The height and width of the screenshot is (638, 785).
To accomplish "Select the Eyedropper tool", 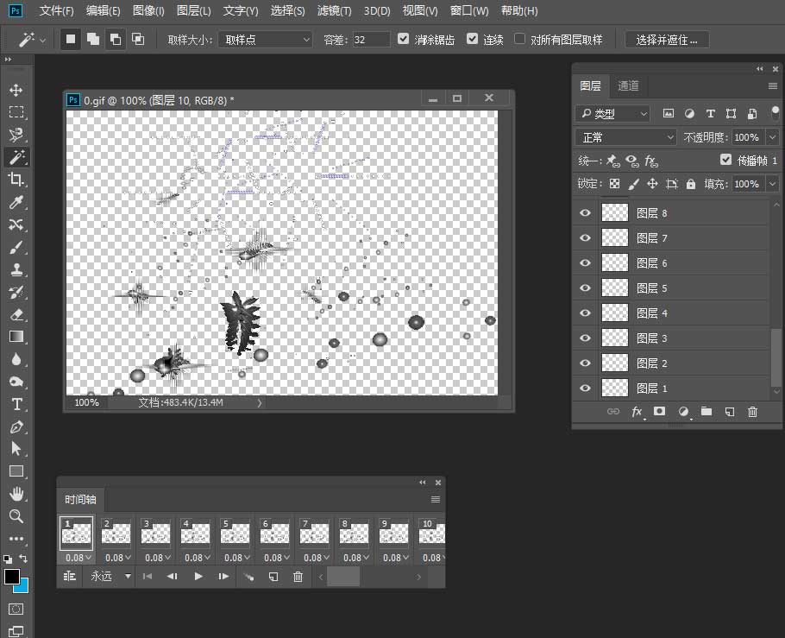I will [x=16, y=202].
